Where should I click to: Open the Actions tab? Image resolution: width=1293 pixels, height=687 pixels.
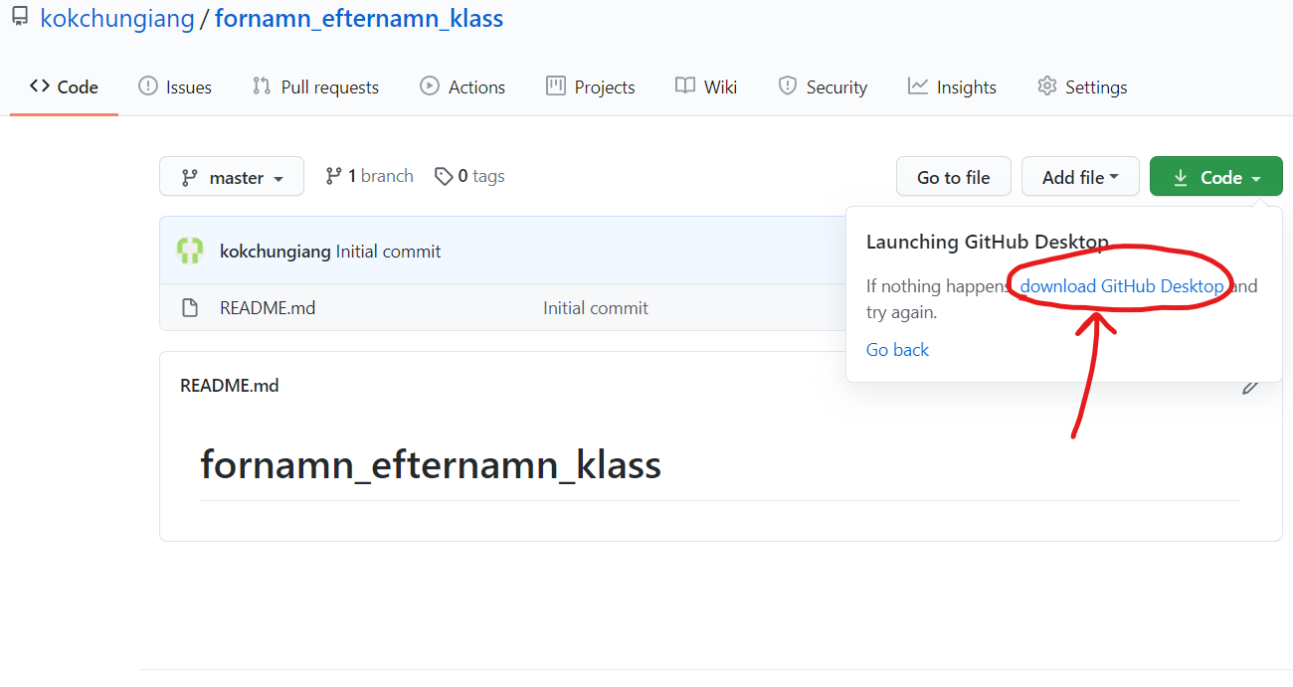point(462,87)
